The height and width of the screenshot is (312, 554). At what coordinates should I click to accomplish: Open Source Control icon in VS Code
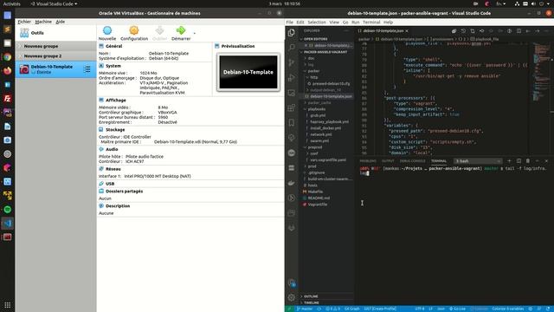pos(292,62)
